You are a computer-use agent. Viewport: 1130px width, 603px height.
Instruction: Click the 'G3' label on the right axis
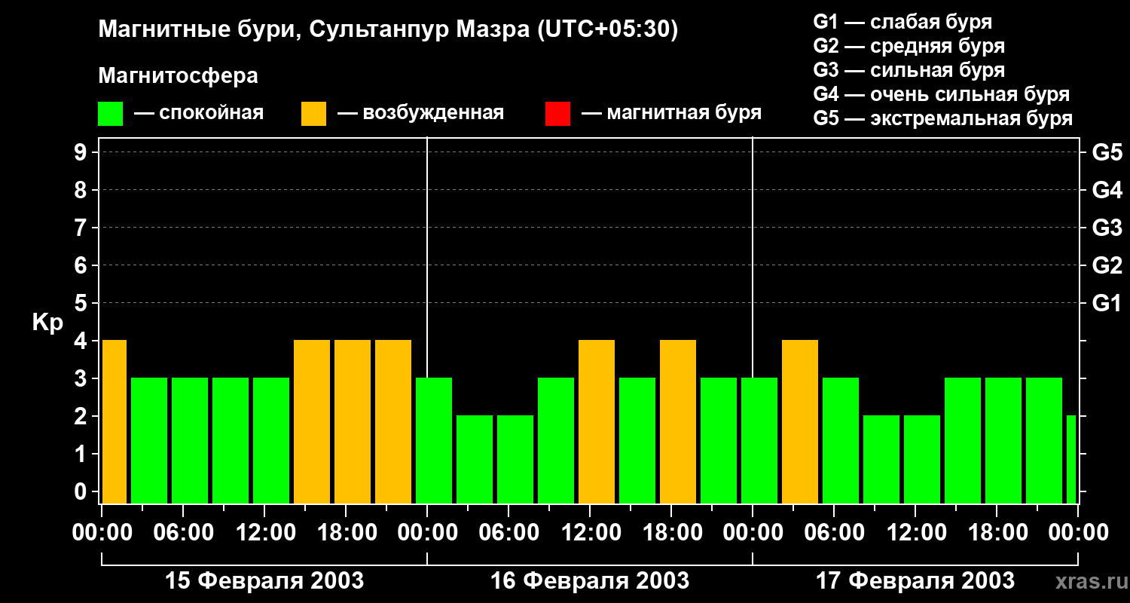pyautogui.click(x=1107, y=228)
